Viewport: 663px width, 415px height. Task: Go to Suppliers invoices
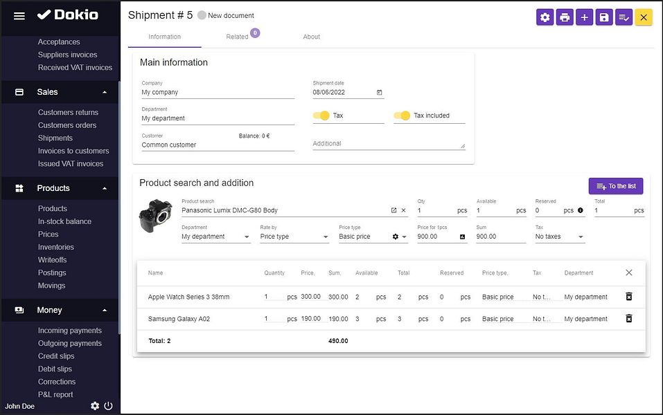[x=68, y=55]
